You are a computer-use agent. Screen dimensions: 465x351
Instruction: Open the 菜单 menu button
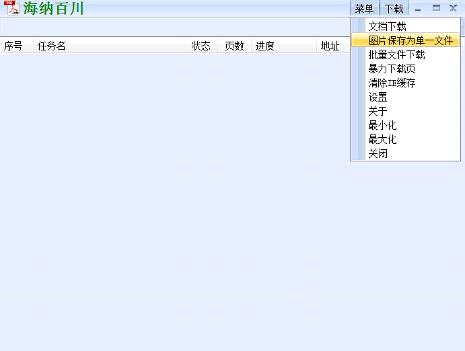click(x=364, y=9)
